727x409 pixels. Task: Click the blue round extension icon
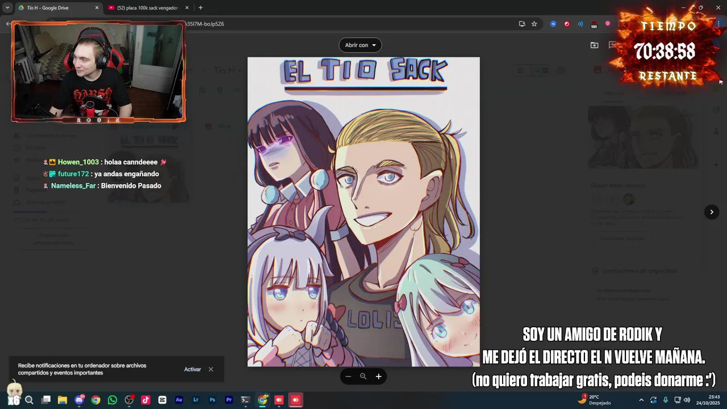553,24
